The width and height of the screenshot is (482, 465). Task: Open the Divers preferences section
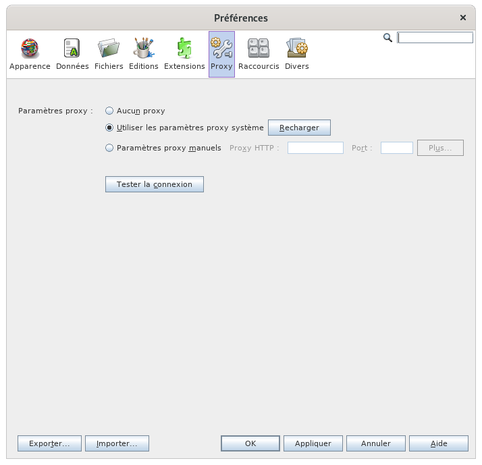click(297, 54)
